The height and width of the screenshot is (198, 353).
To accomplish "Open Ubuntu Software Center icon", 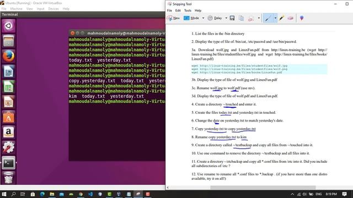I will click(9, 117).
